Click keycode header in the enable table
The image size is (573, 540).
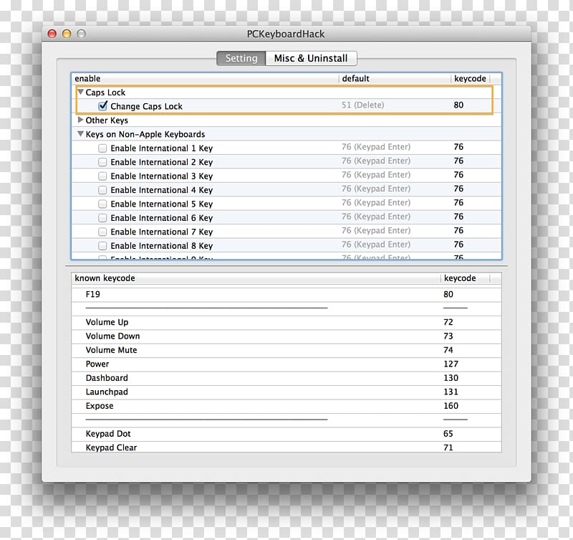[471, 78]
